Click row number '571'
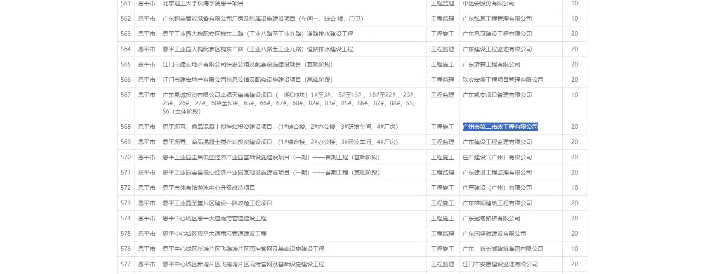Screen dimensions: 707x274 point(126,172)
